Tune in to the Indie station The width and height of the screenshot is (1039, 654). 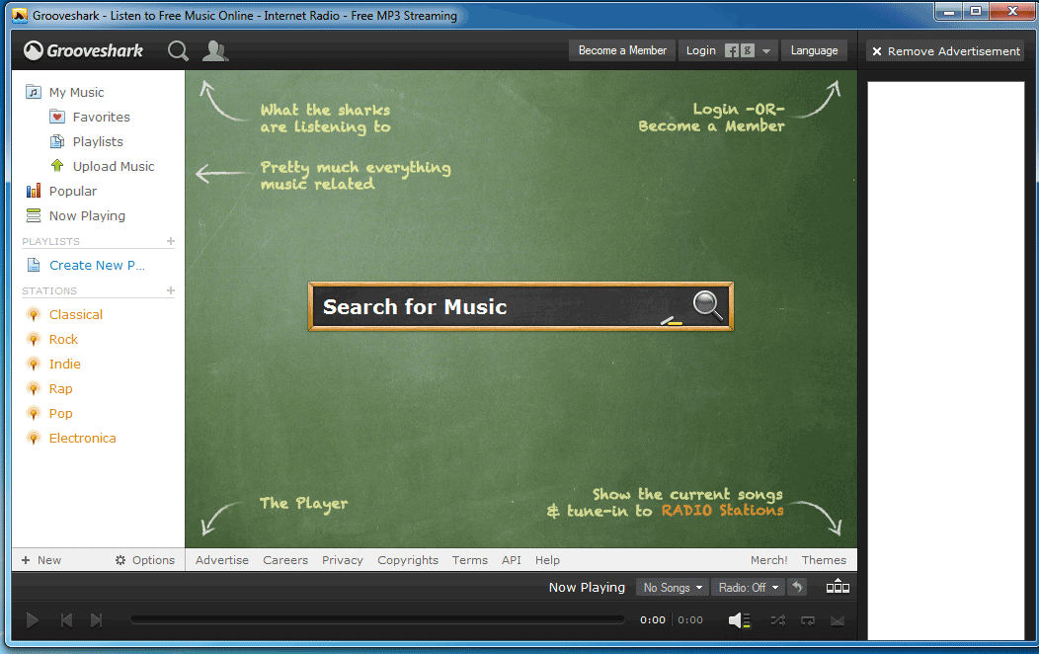tap(53, 364)
